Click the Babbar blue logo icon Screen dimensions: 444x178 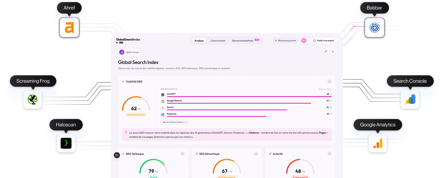click(374, 28)
